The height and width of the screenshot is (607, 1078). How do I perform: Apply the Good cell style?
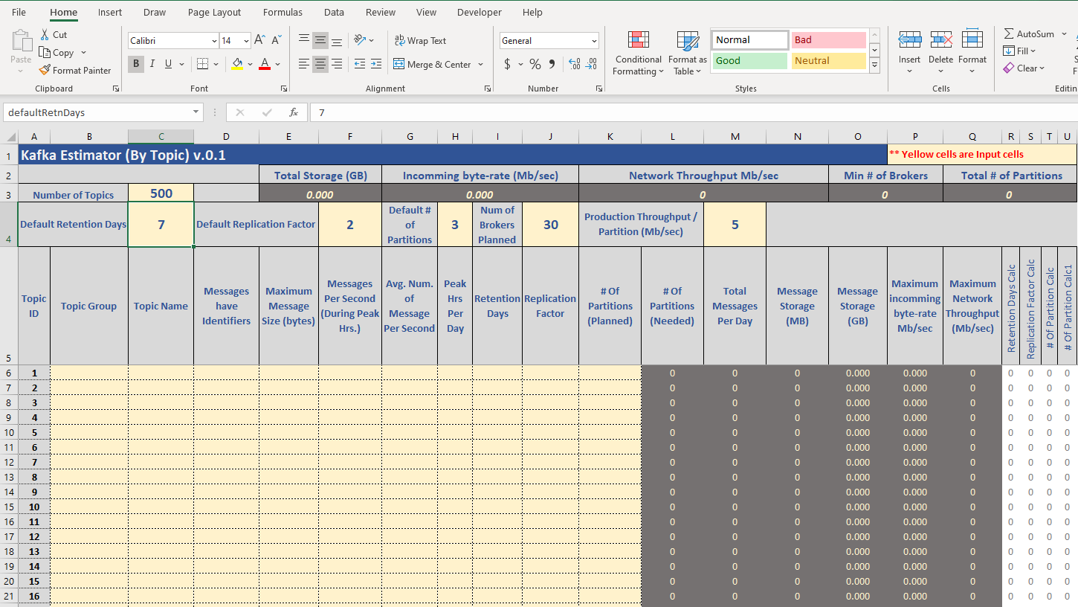tap(749, 61)
